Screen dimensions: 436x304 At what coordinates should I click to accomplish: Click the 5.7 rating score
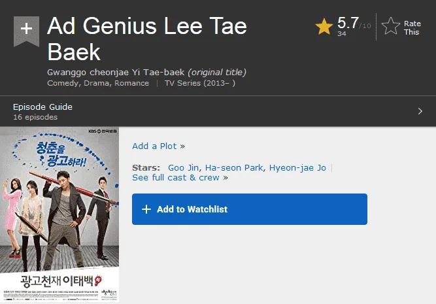(348, 23)
